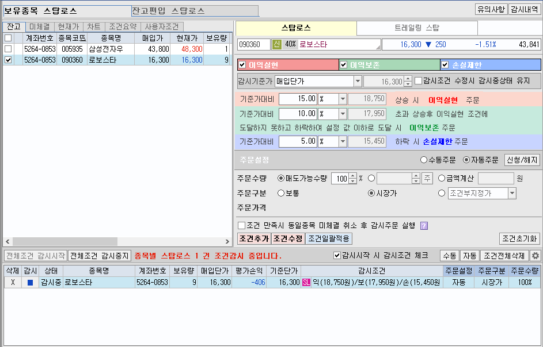Screen dimensions: 543x347
Task: Click the 15.00 이익실현 percentage field
Action: click(298, 99)
